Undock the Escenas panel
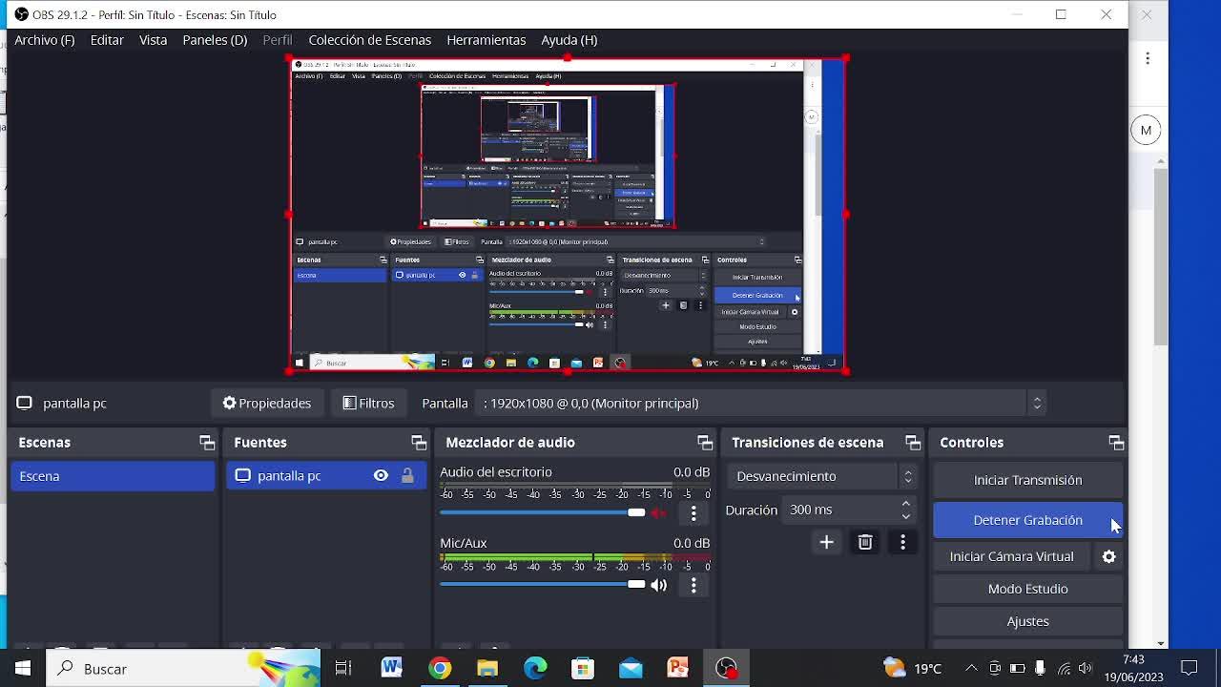Viewport: 1221px width, 687px height. point(207,443)
